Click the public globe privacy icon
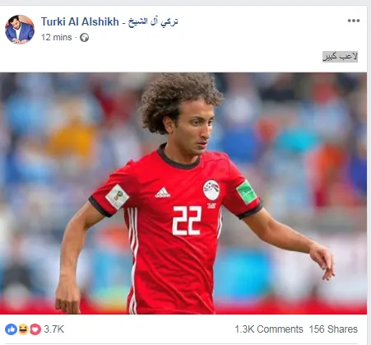 coord(84,37)
